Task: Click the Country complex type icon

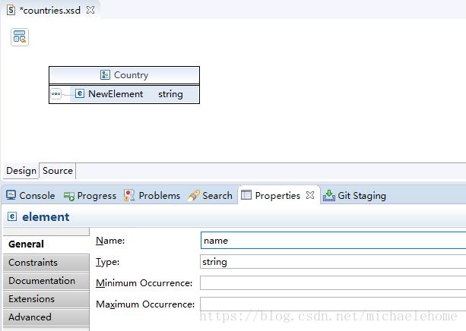Action: coord(105,75)
